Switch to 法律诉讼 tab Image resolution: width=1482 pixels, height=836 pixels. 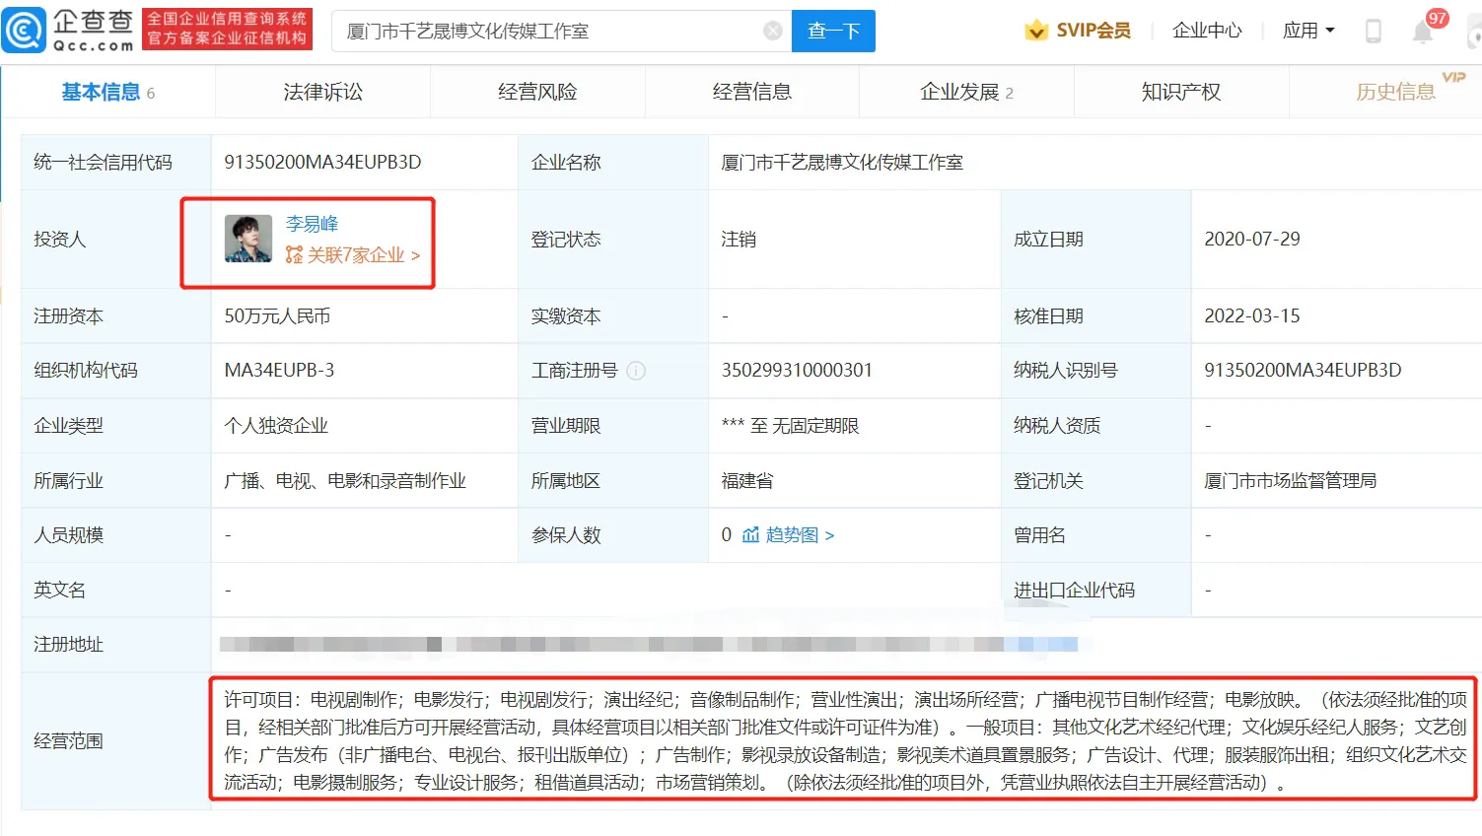pyautogui.click(x=322, y=92)
